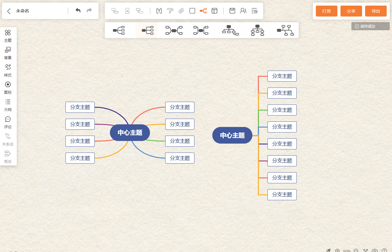Click the 打赏 reward button
The width and height of the screenshot is (392, 252).
(326, 11)
